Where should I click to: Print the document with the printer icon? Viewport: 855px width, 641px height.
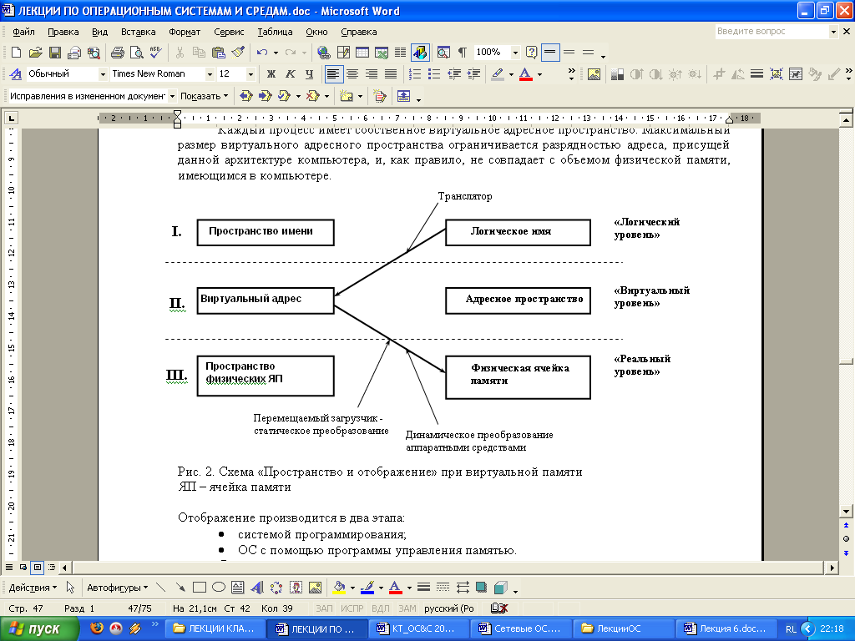(117, 53)
